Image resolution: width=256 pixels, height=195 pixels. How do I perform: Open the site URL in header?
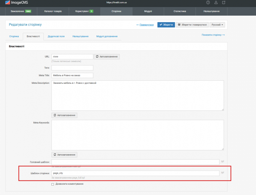pyautogui.click(x=117, y=2)
